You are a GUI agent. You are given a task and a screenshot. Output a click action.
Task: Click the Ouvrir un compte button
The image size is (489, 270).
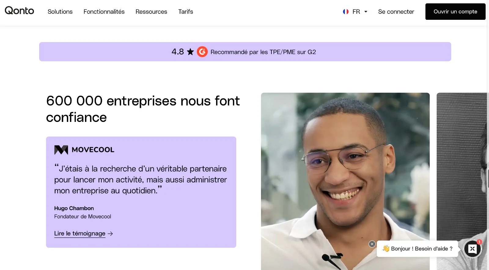(x=455, y=12)
